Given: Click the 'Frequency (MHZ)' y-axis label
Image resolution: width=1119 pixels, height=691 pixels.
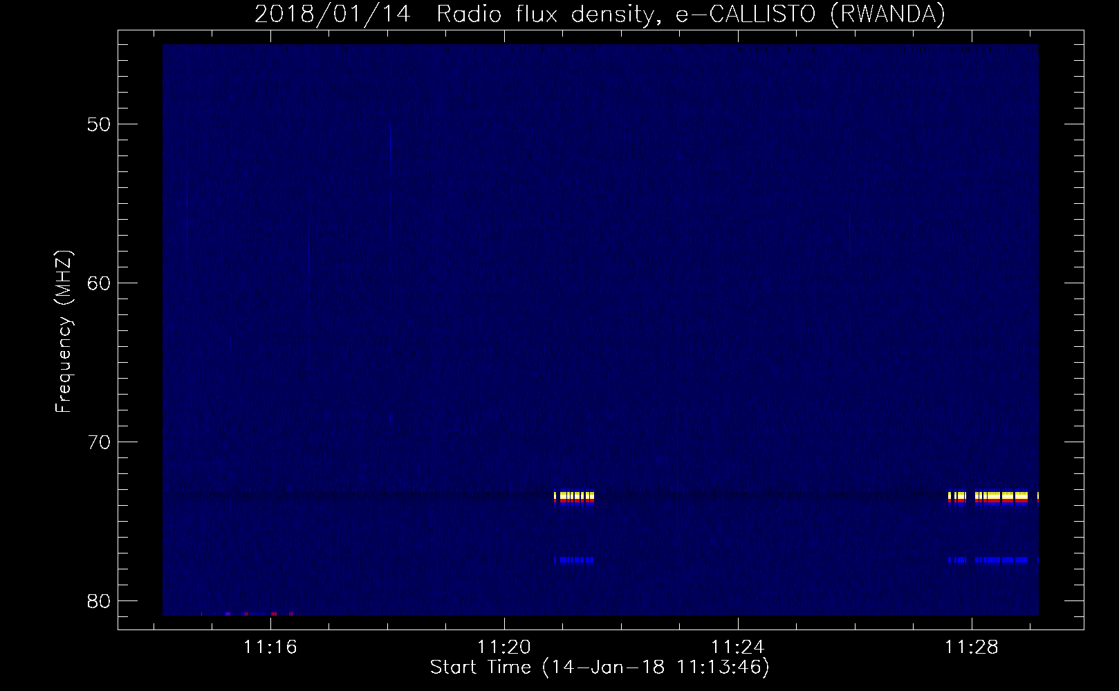Looking at the screenshot, I should 64,332.
